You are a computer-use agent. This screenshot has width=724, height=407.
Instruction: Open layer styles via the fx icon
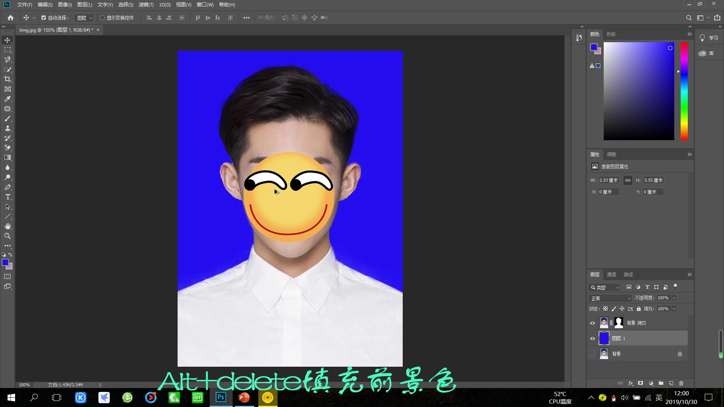click(x=630, y=383)
